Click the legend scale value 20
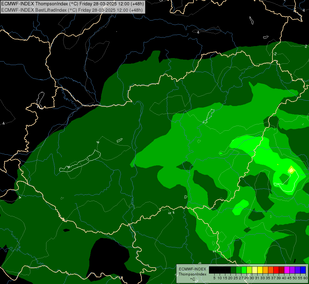Viewport: 309px width, 284px height. click(x=230, y=278)
